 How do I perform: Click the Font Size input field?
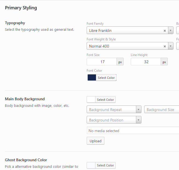102,62
